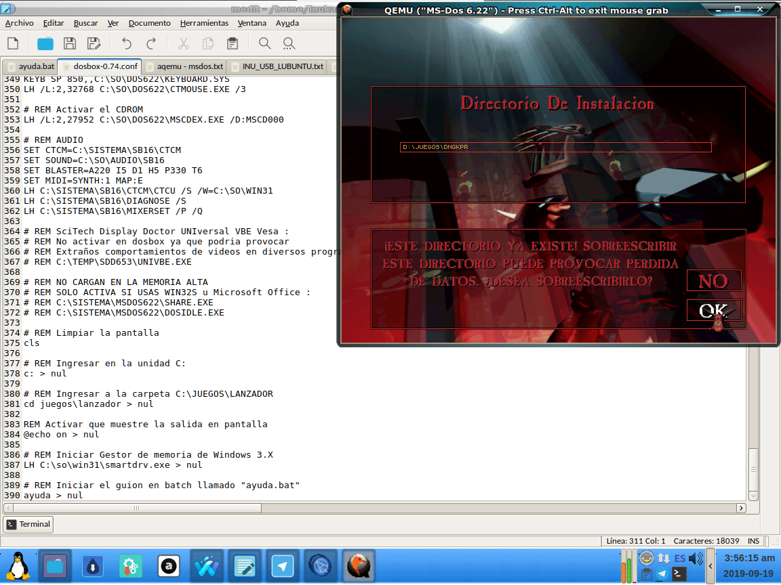This screenshot has width=781, height=585.
Task: Cut selection using the scissors icon
Action: pyautogui.click(x=184, y=44)
